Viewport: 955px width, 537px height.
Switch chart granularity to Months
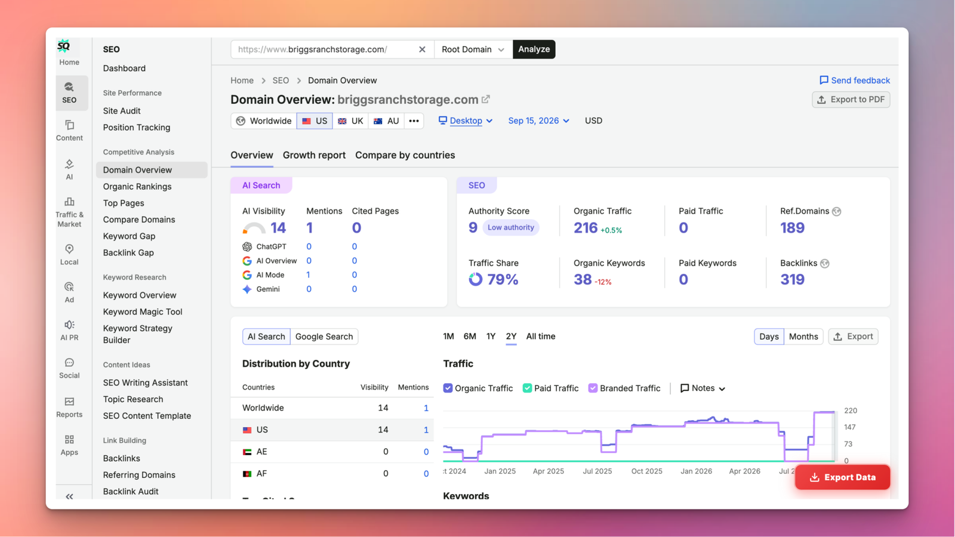(x=803, y=337)
